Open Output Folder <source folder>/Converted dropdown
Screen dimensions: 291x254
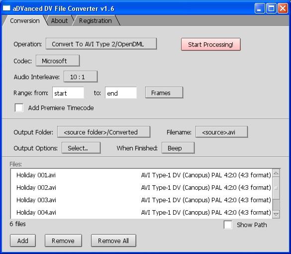point(103,132)
